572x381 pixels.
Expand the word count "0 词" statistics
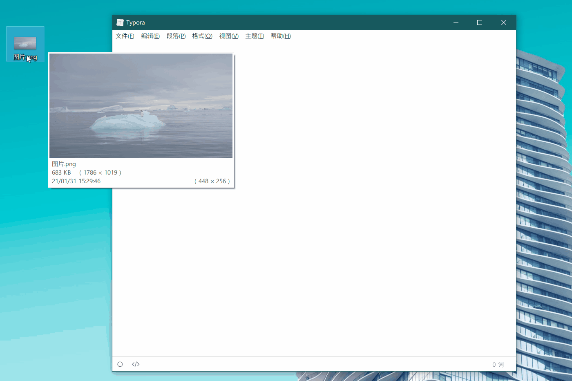[x=498, y=364]
